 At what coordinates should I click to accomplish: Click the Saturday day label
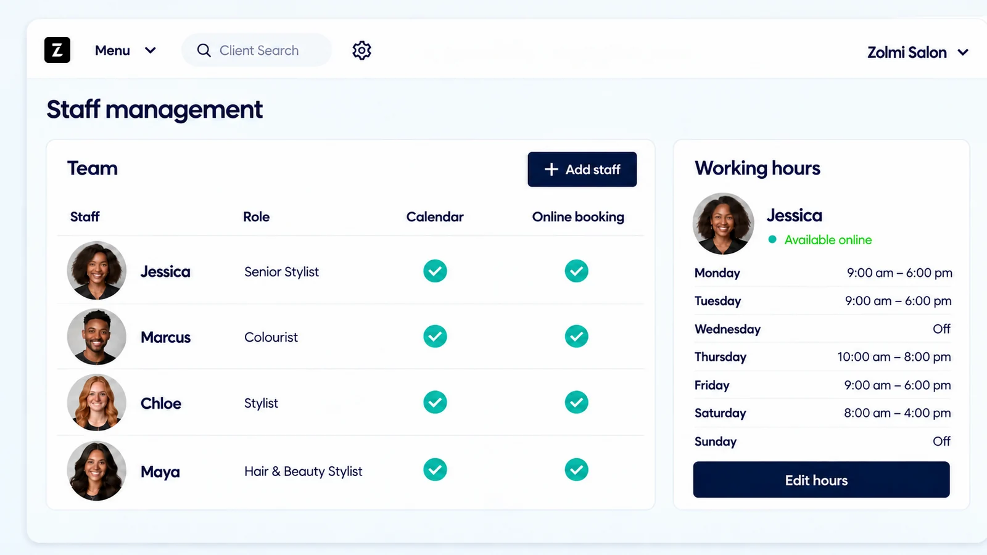[720, 413]
